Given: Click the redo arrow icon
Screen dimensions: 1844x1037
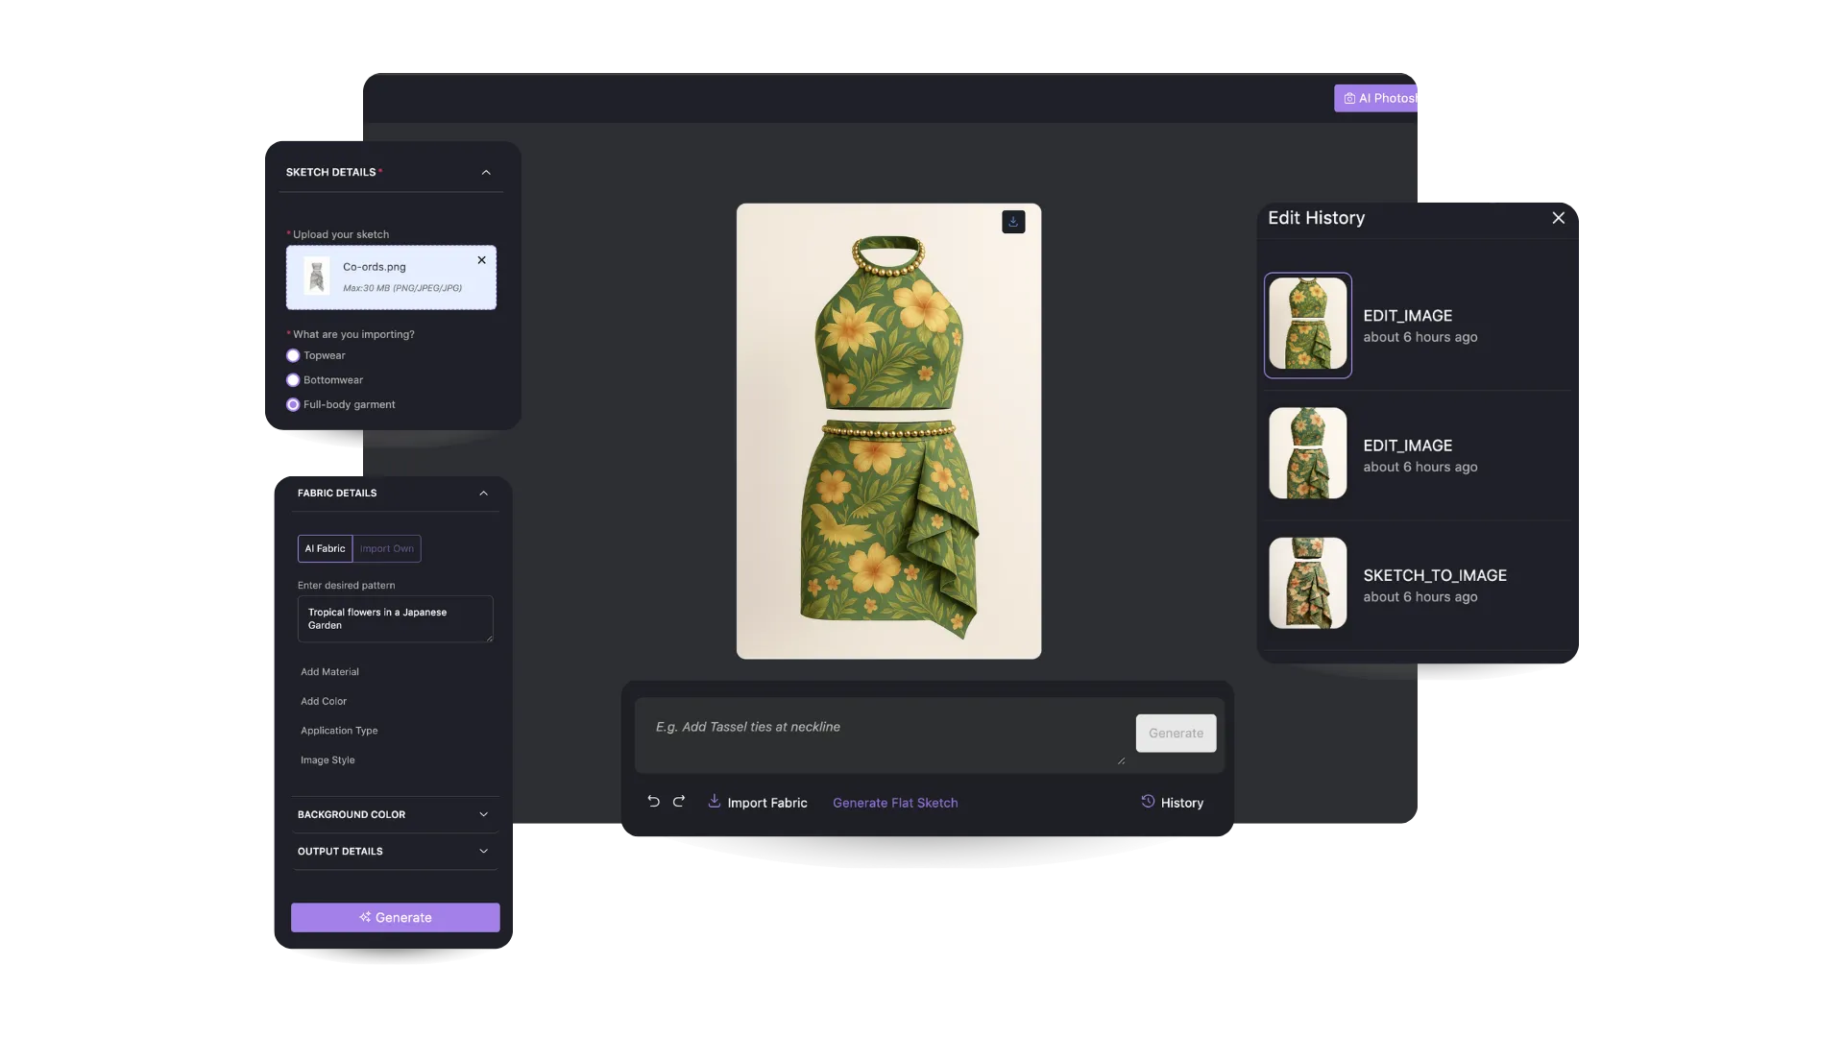Looking at the screenshot, I should 679,801.
